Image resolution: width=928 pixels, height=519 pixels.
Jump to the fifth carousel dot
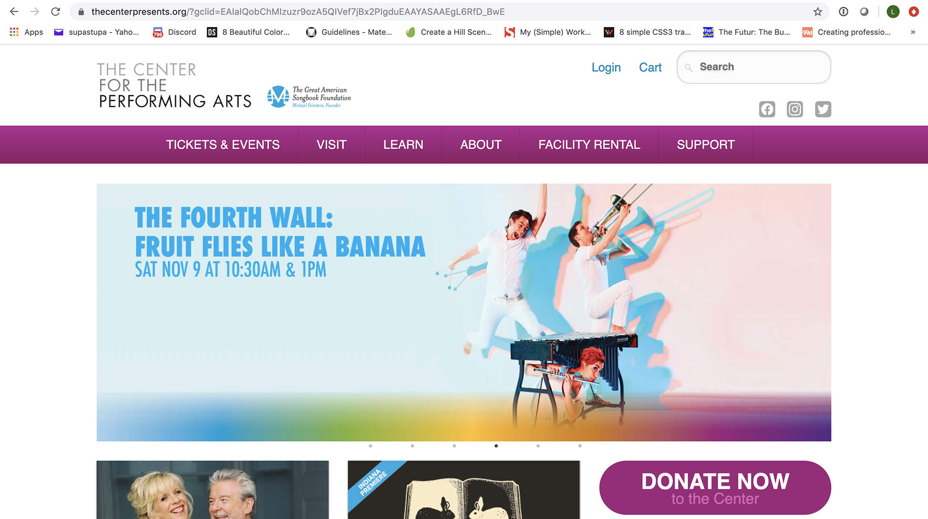(538, 446)
